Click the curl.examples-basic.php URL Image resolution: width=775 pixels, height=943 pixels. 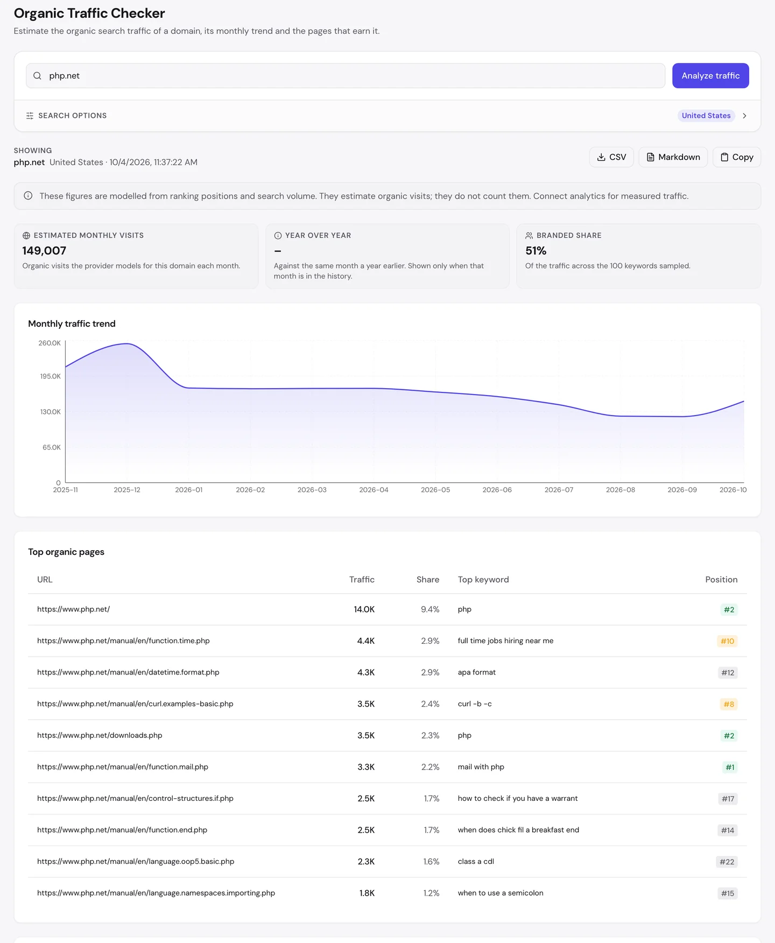[x=135, y=704]
